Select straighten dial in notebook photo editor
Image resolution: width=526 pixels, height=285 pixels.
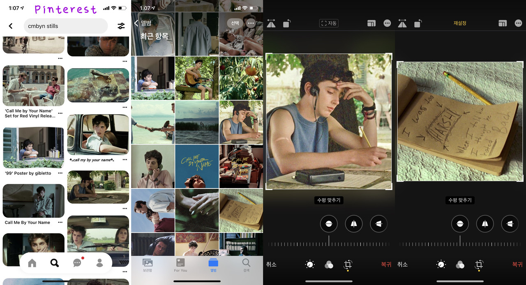tap(460, 224)
